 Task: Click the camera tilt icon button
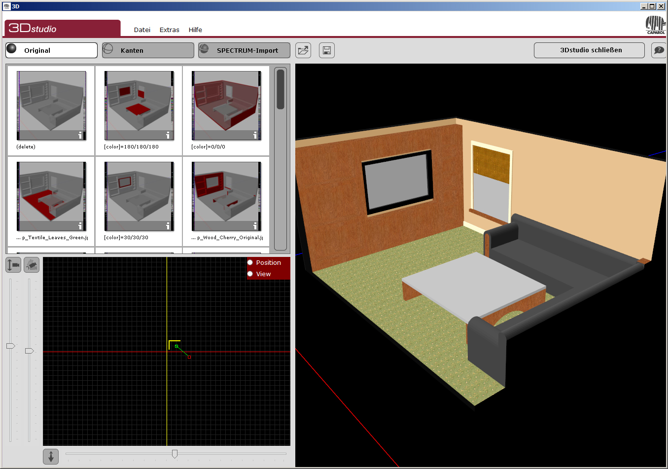tap(32, 265)
